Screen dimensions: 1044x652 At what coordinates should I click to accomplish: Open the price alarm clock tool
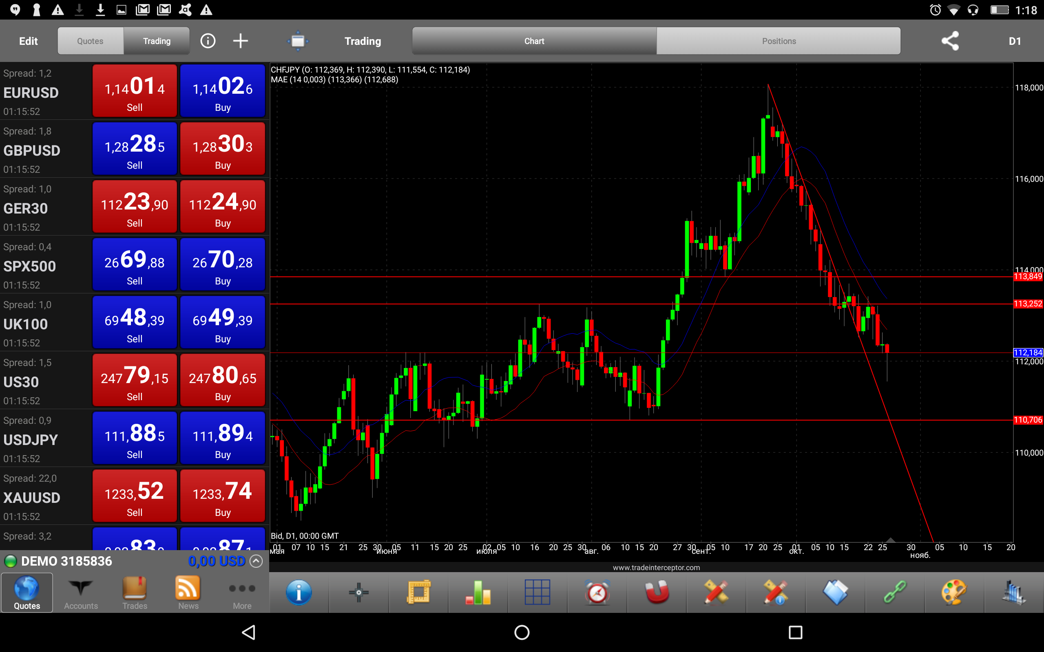click(x=597, y=593)
